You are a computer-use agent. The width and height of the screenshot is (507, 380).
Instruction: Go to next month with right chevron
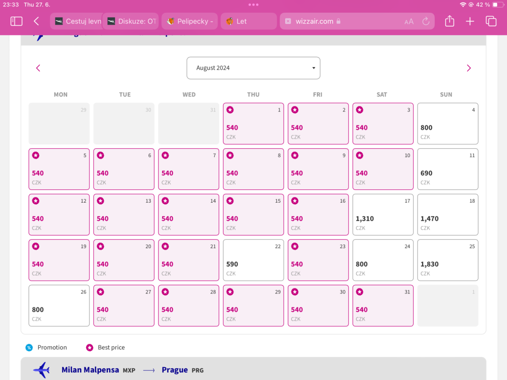469,68
